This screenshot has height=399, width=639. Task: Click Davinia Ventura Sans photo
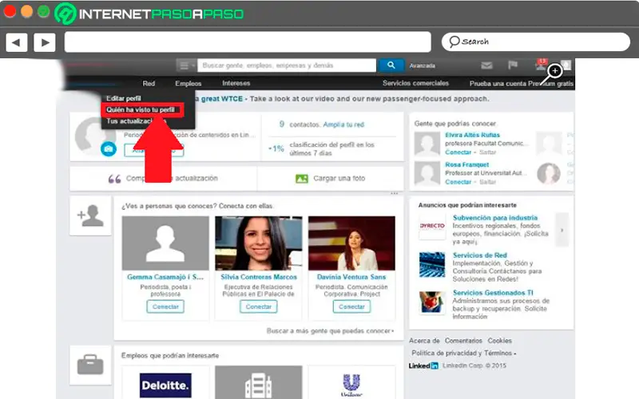(351, 243)
